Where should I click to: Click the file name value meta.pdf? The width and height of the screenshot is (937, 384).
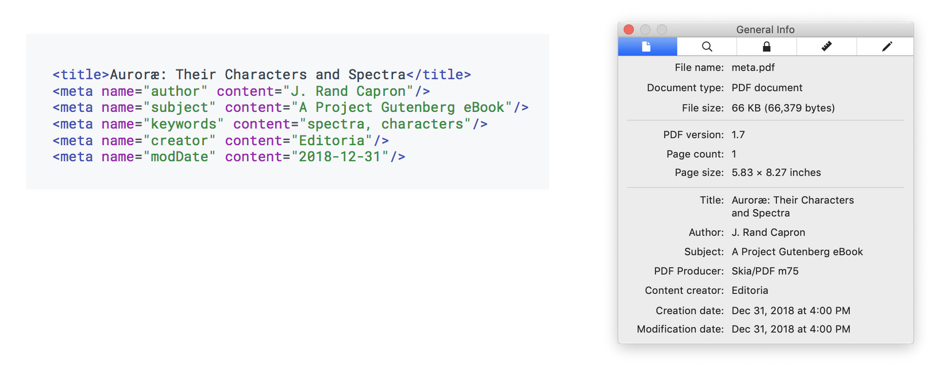coord(753,68)
